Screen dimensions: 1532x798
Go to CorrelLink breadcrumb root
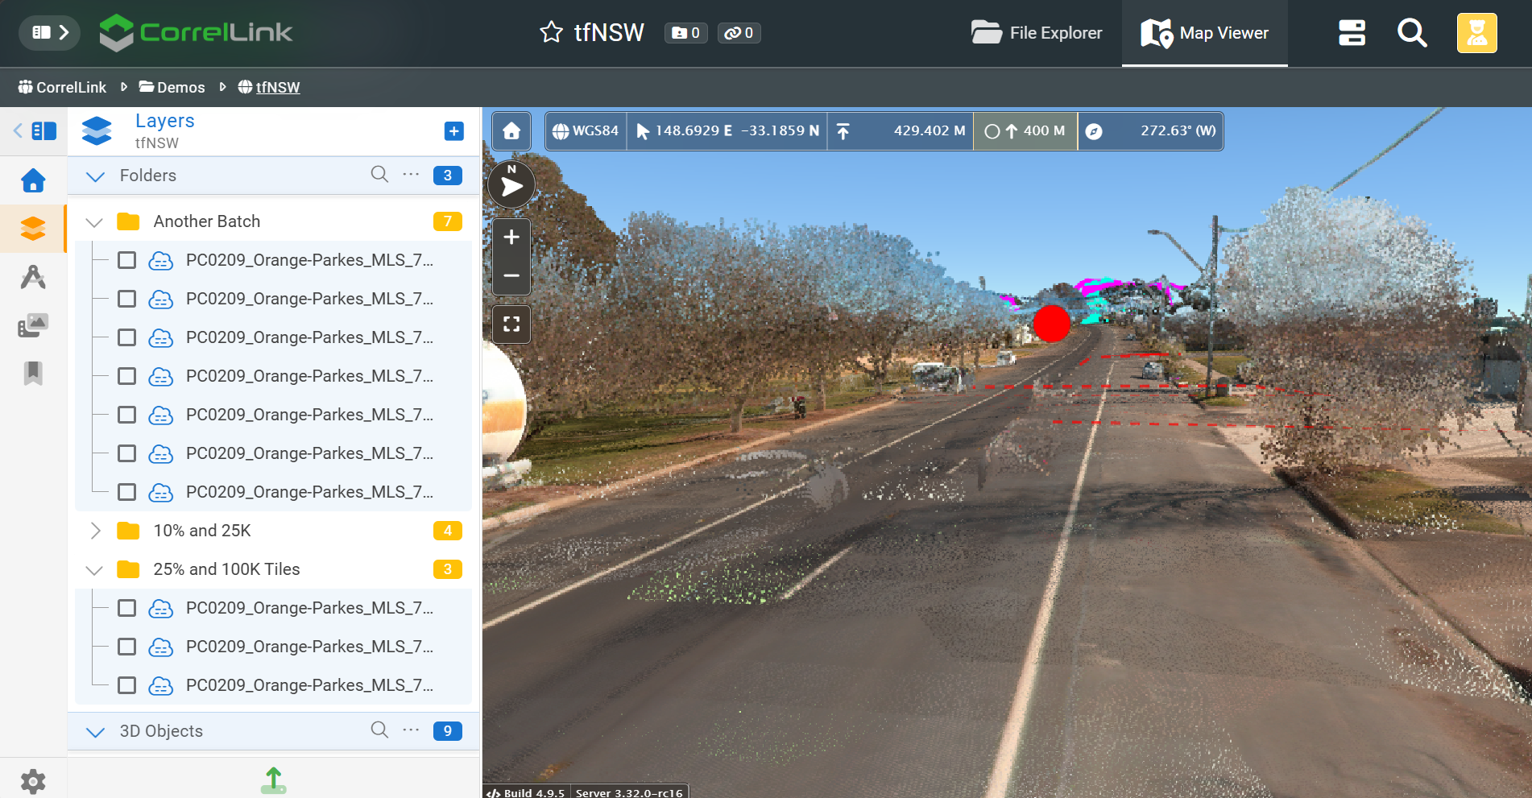pos(62,87)
